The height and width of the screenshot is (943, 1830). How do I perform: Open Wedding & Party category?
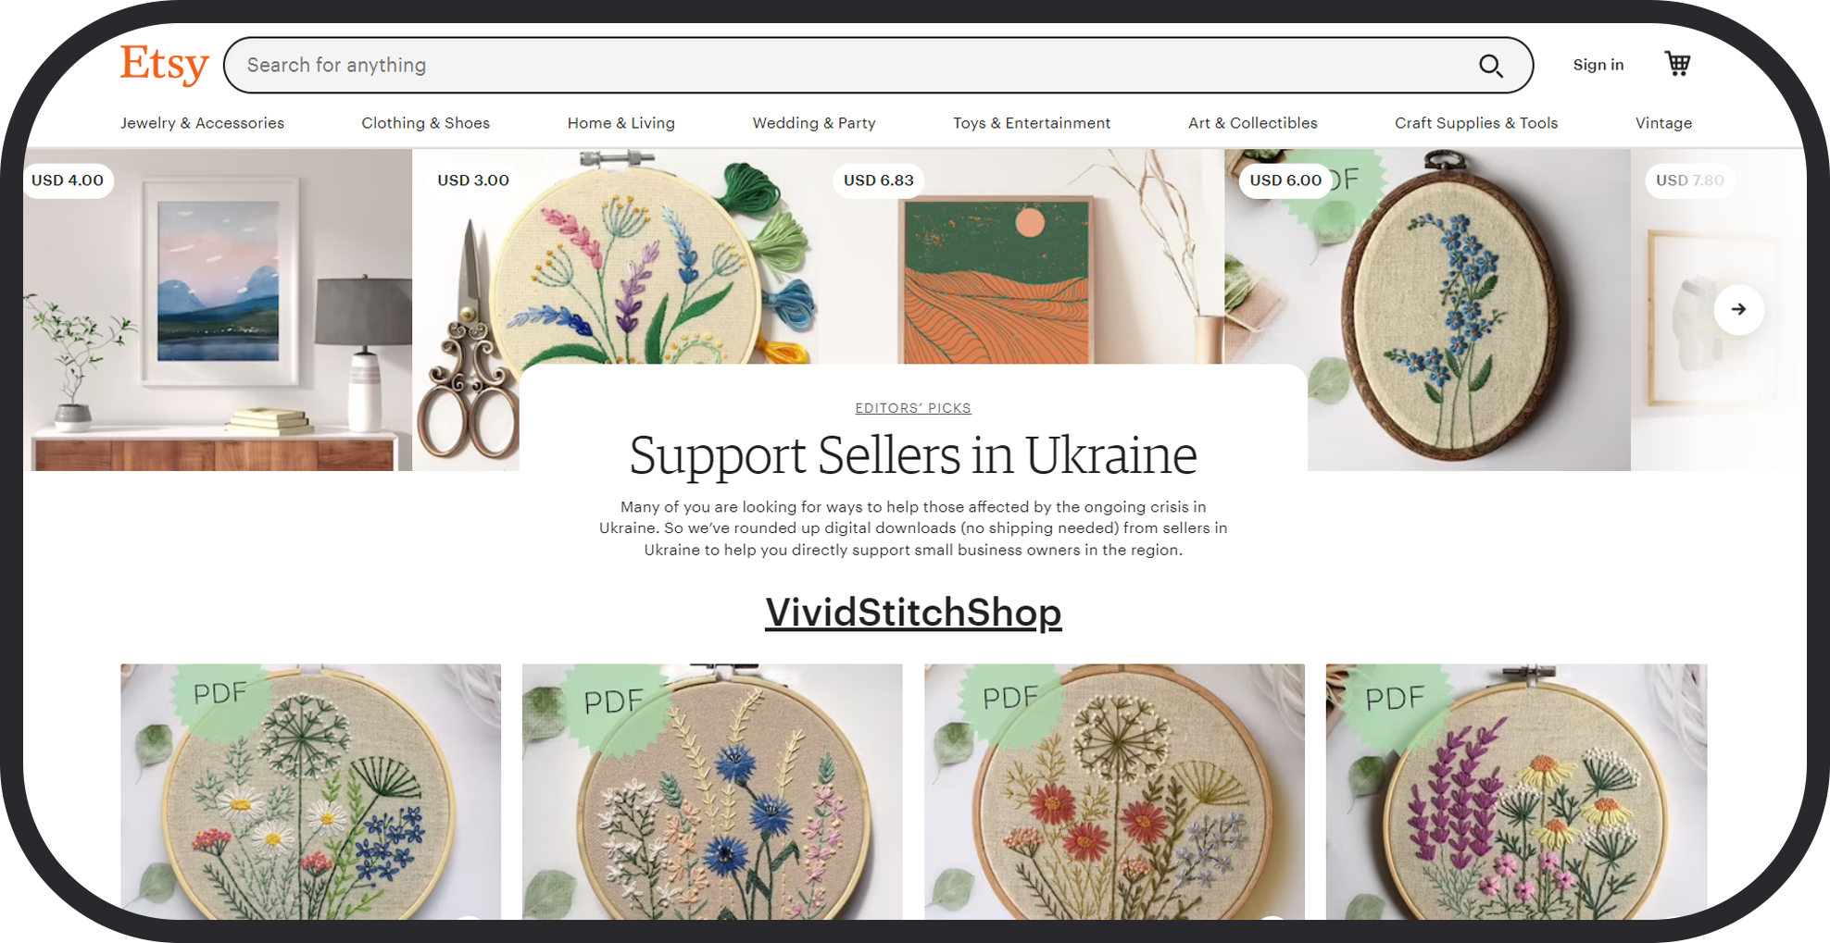click(x=813, y=123)
